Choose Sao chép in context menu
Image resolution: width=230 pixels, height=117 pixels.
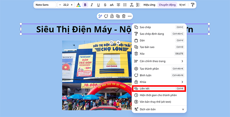159,27
